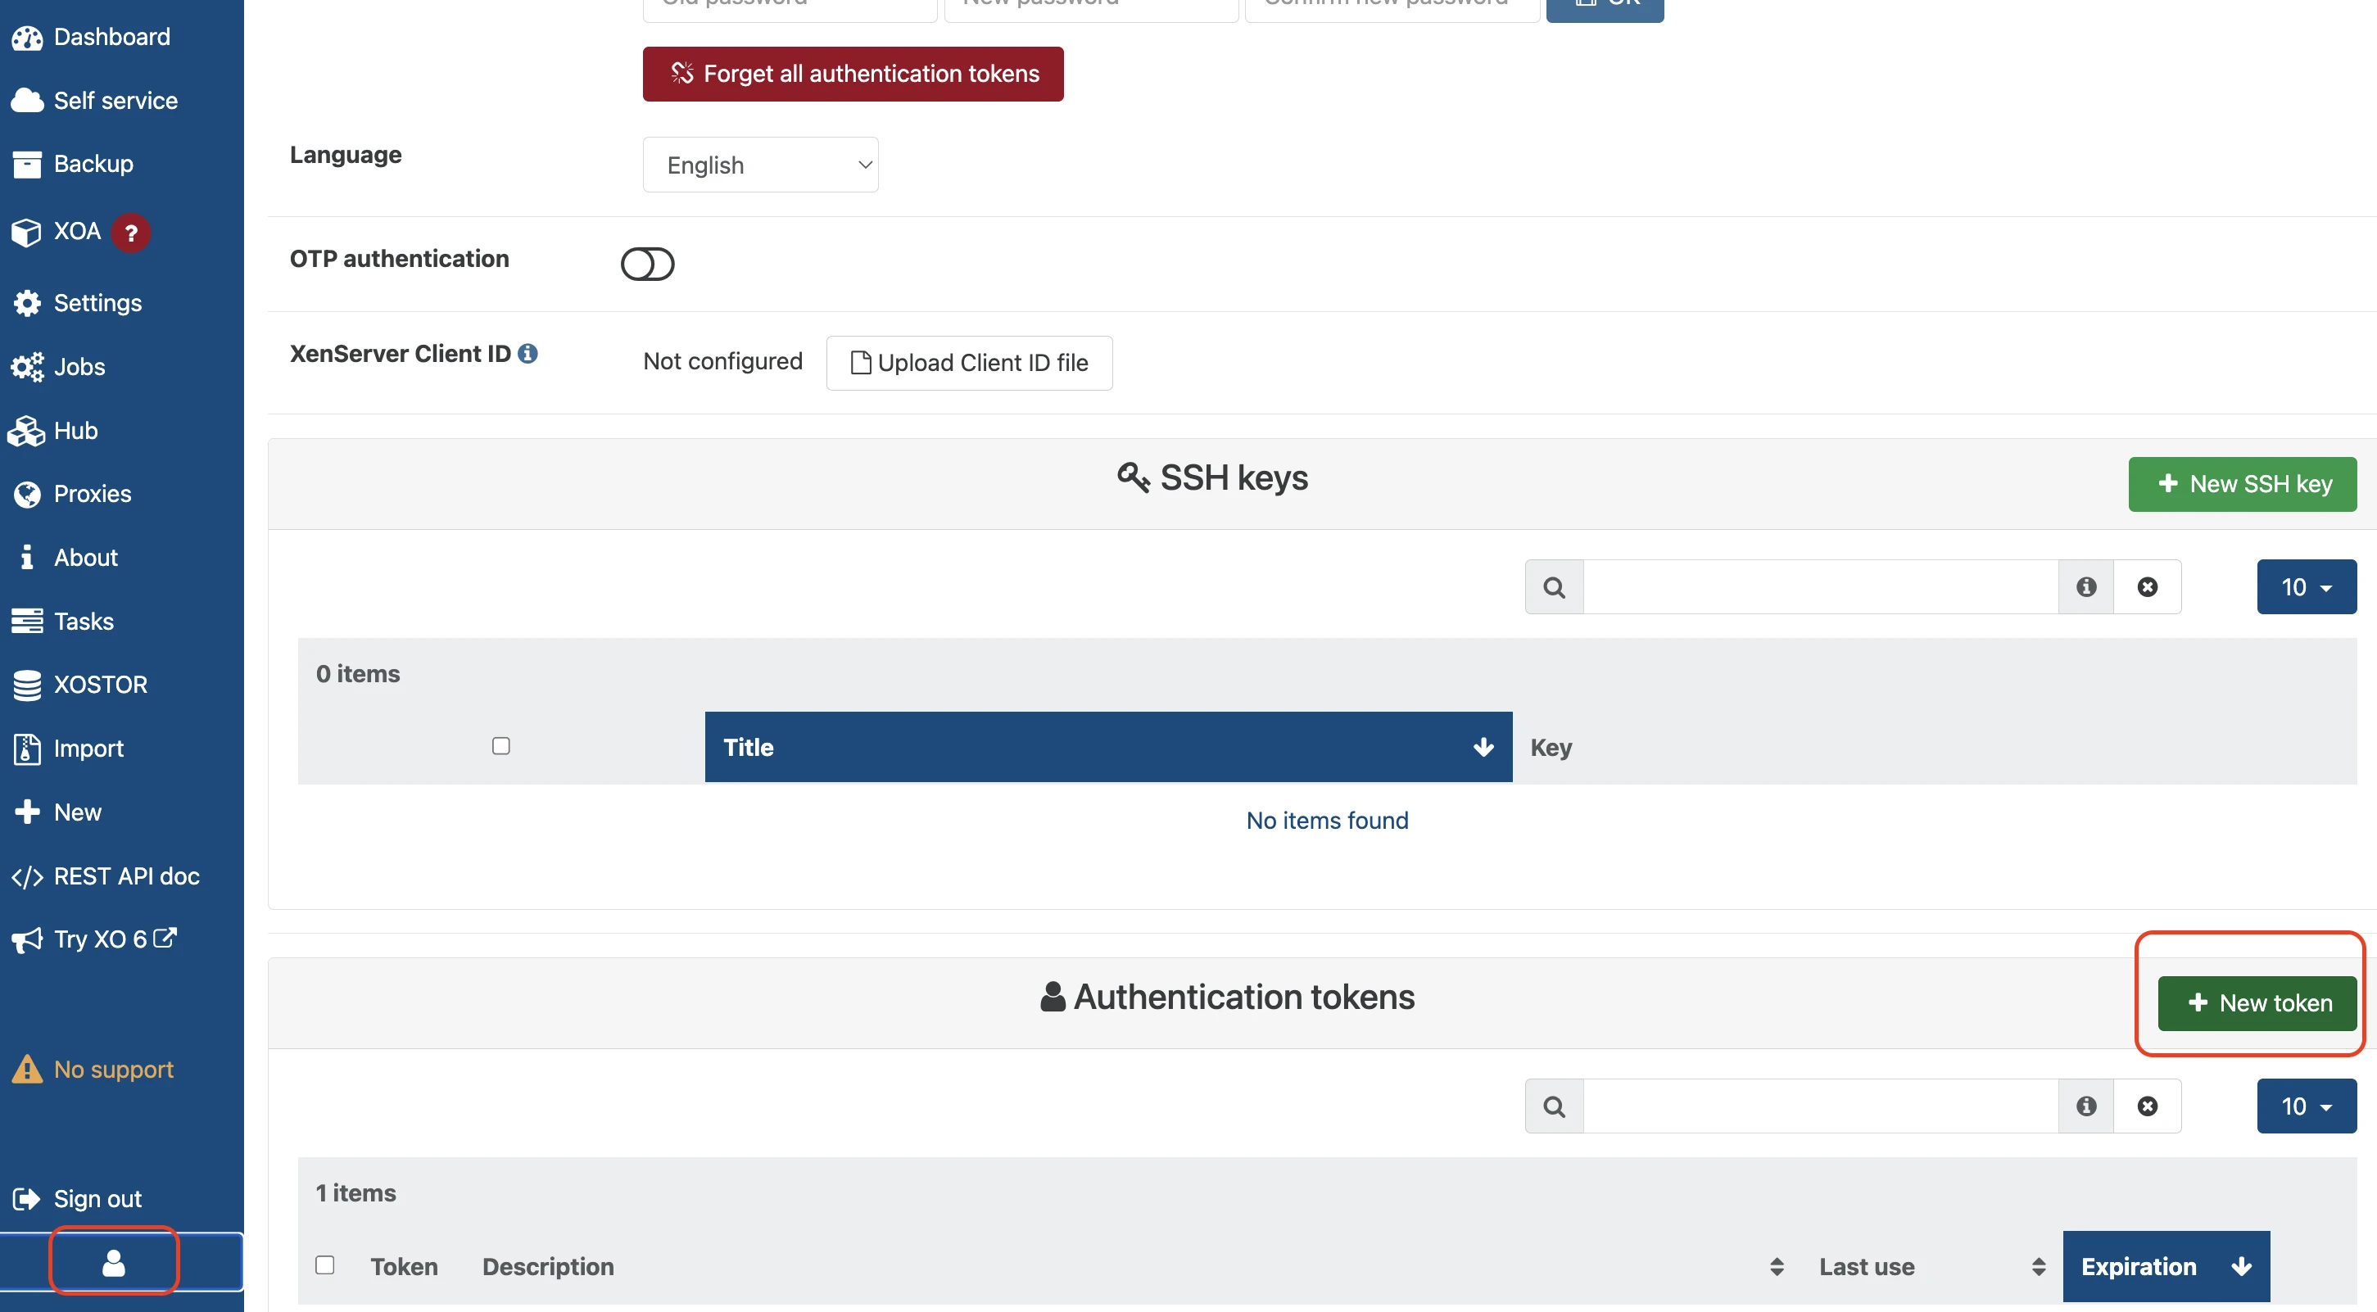Click the tokens filter info icon

(x=2086, y=1106)
